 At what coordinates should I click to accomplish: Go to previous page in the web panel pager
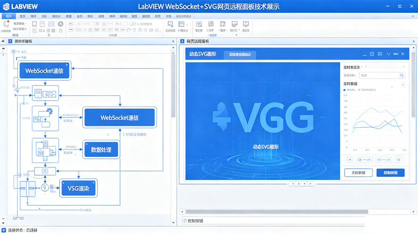pos(293,184)
